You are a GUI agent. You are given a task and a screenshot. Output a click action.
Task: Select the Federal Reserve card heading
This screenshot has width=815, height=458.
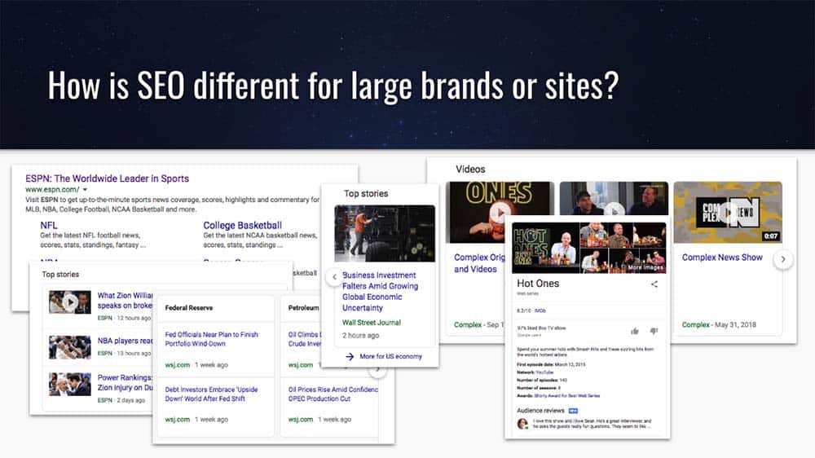click(x=189, y=308)
